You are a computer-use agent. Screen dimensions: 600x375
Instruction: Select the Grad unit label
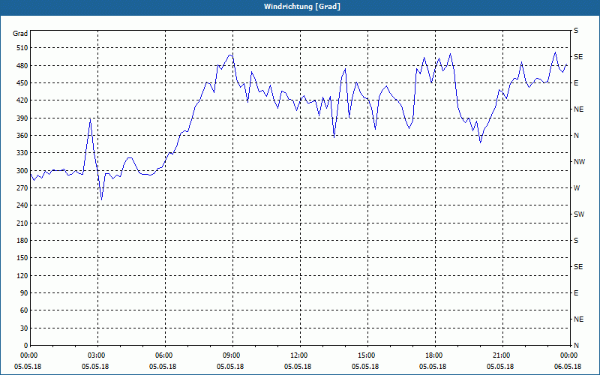(x=20, y=34)
